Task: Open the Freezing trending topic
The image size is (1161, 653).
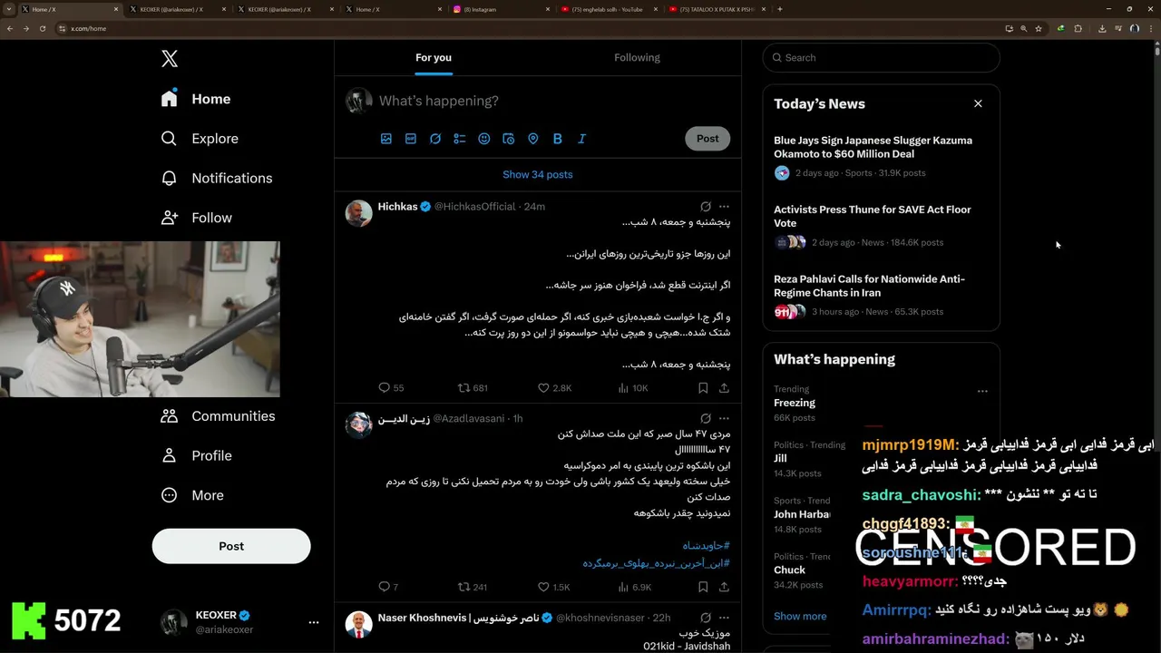Action: [x=795, y=403]
